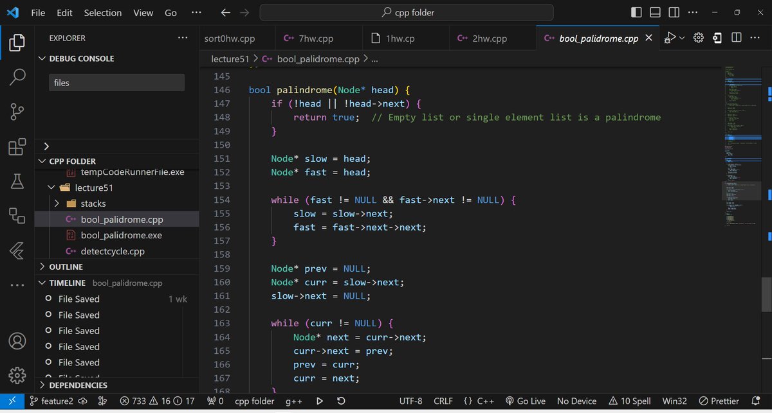Open the Selection menu
Screen dimensions: 772x413
click(103, 12)
